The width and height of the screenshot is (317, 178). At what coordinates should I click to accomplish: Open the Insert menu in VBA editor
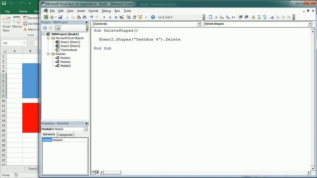click(81, 11)
